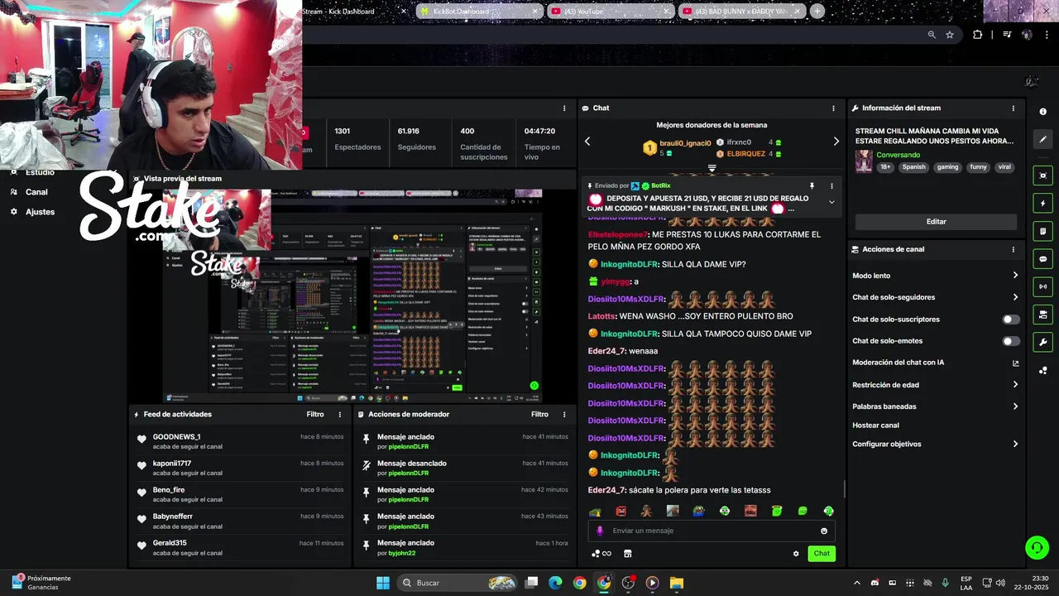Click the taskbar Buscar search box

[458, 583]
